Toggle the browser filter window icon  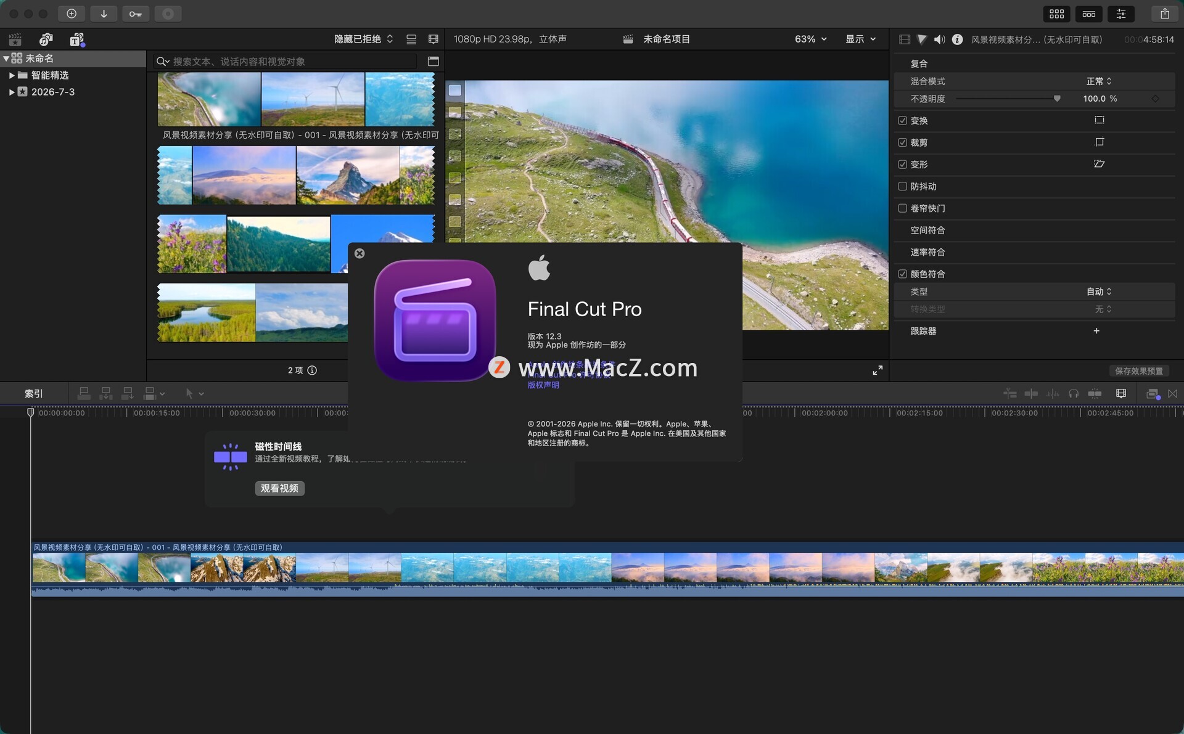434,62
